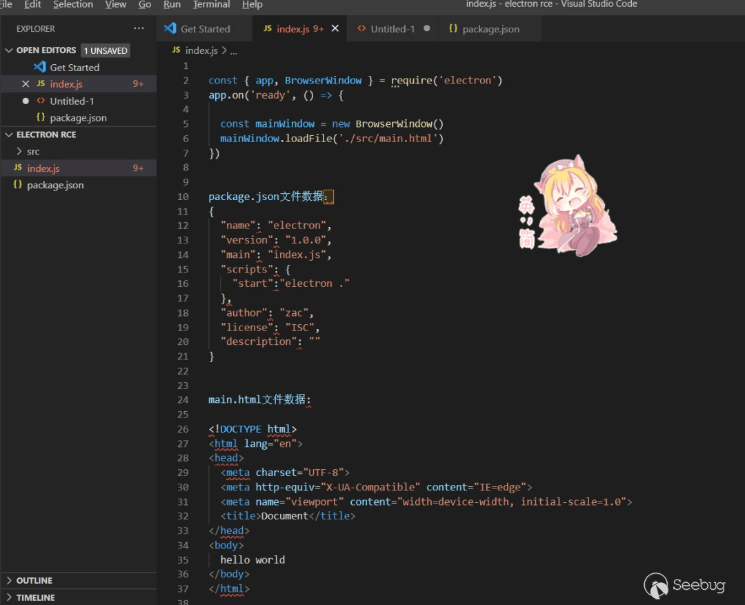Expand the Outline panel
This screenshot has width=745, height=605.
click(x=34, y=580)
